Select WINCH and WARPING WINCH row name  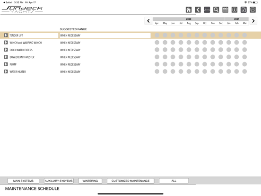tap(26, 43)
